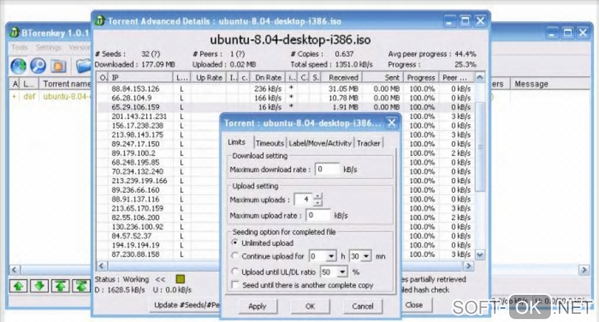This screenshot has width=599, height=322.
Task: Select peer row 201.143.211.231
Action: pos(159,116)
